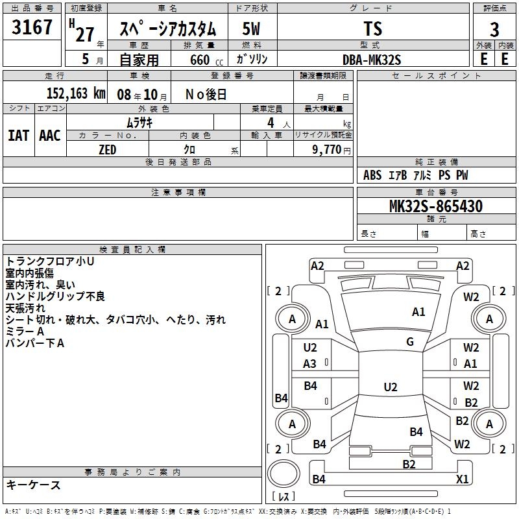The image size is (519, 519).
Task: Click the overall score 3
Action: pyautogui.click(x=494, y=30)
